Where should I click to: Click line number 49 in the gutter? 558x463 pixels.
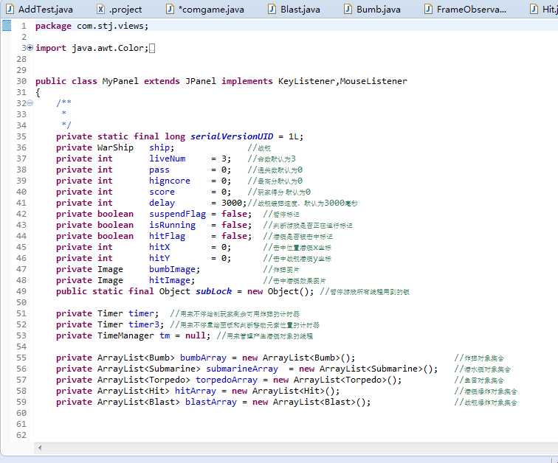click(21, 291)
